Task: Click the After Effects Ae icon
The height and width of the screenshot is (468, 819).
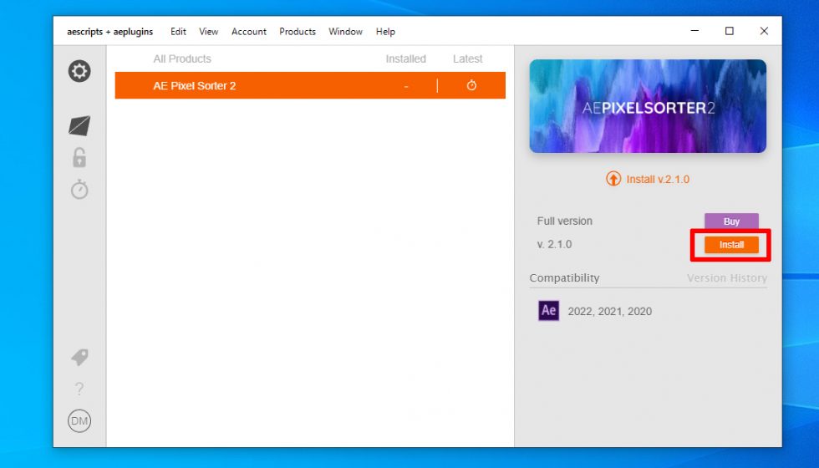Action: coord(548,310)
